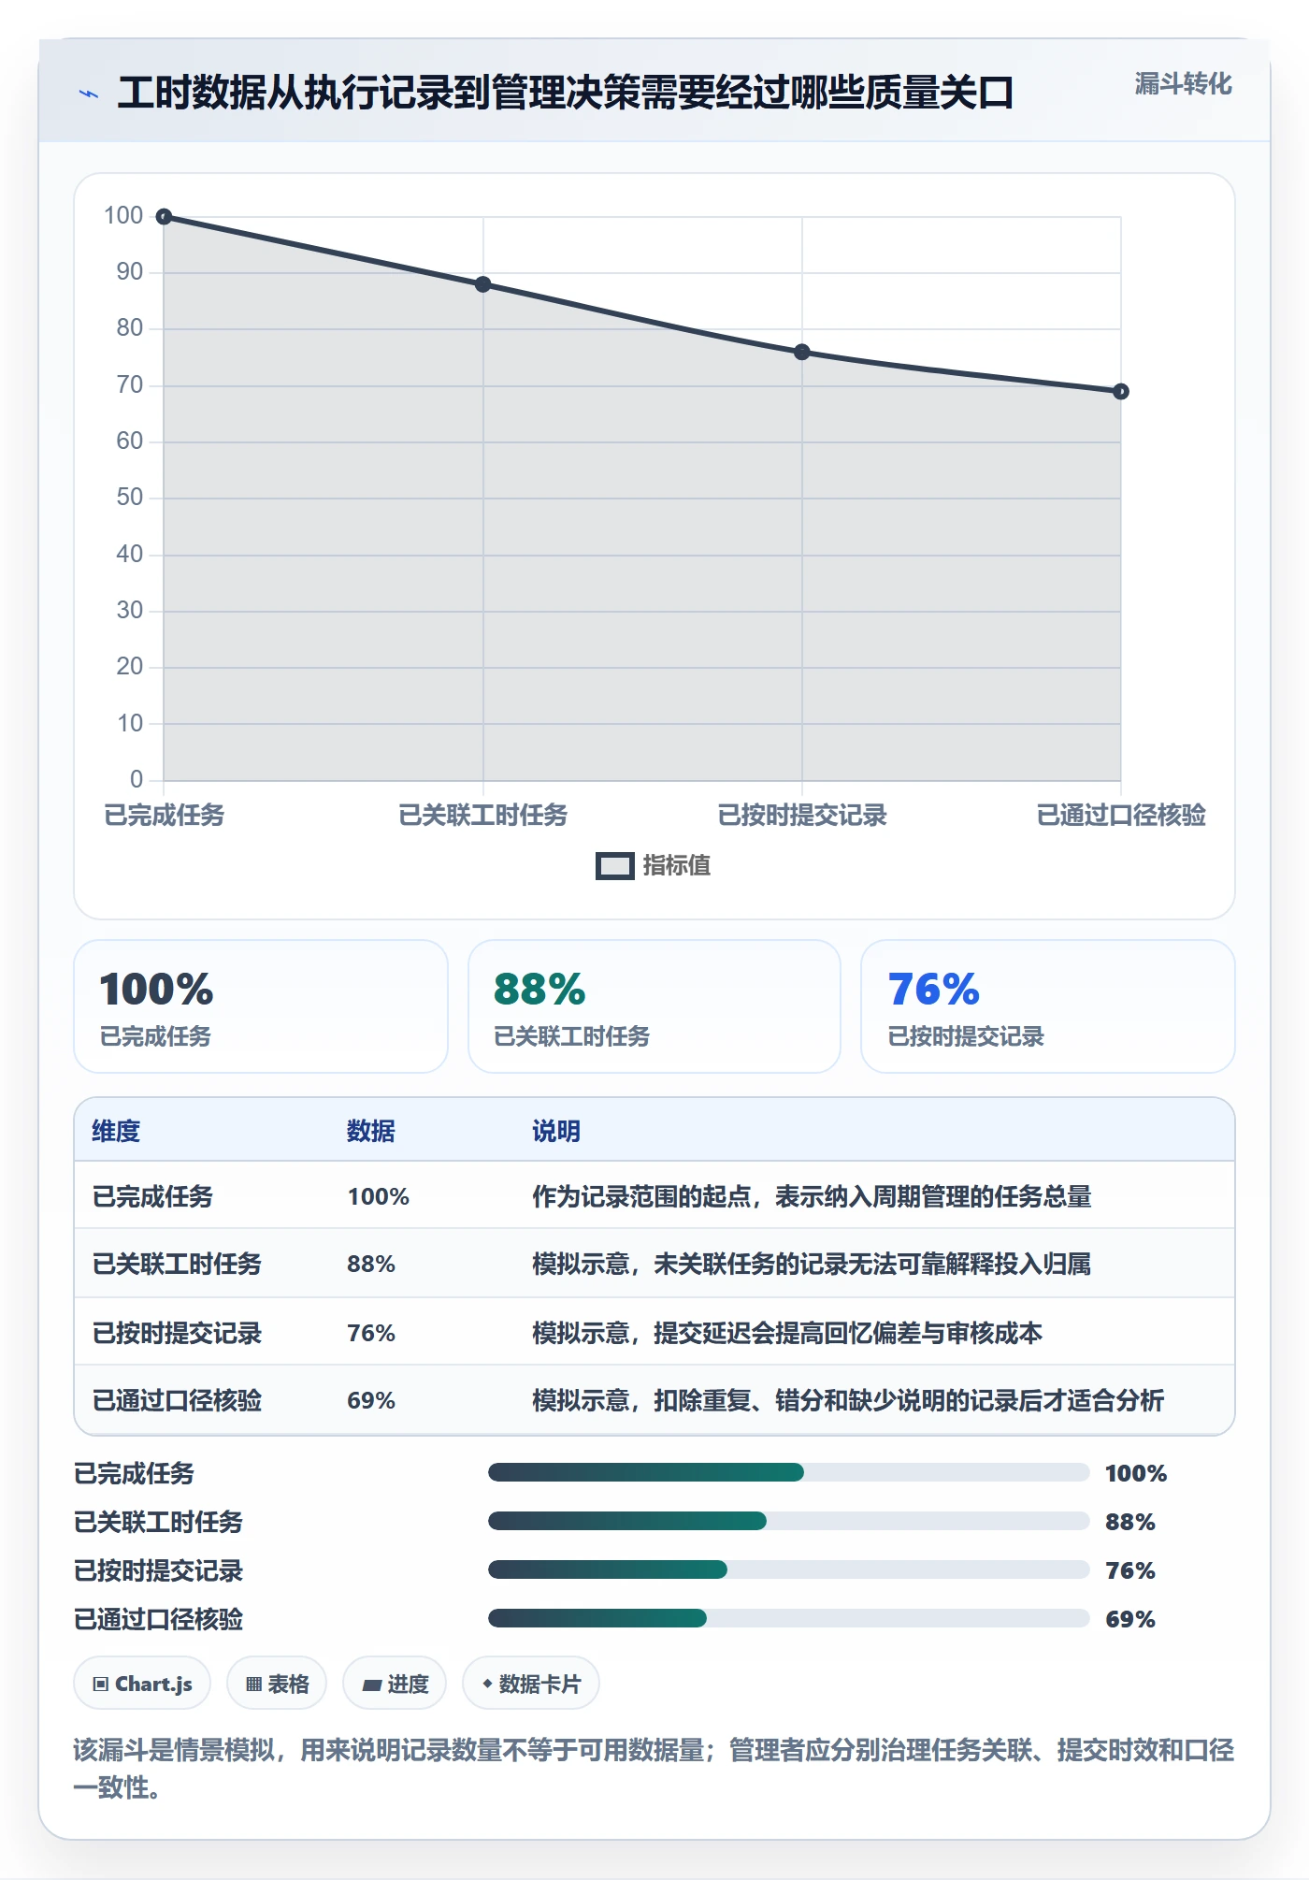Click the 指标值 legend text
The image size is (1309, 1880).
click(677, 866)
